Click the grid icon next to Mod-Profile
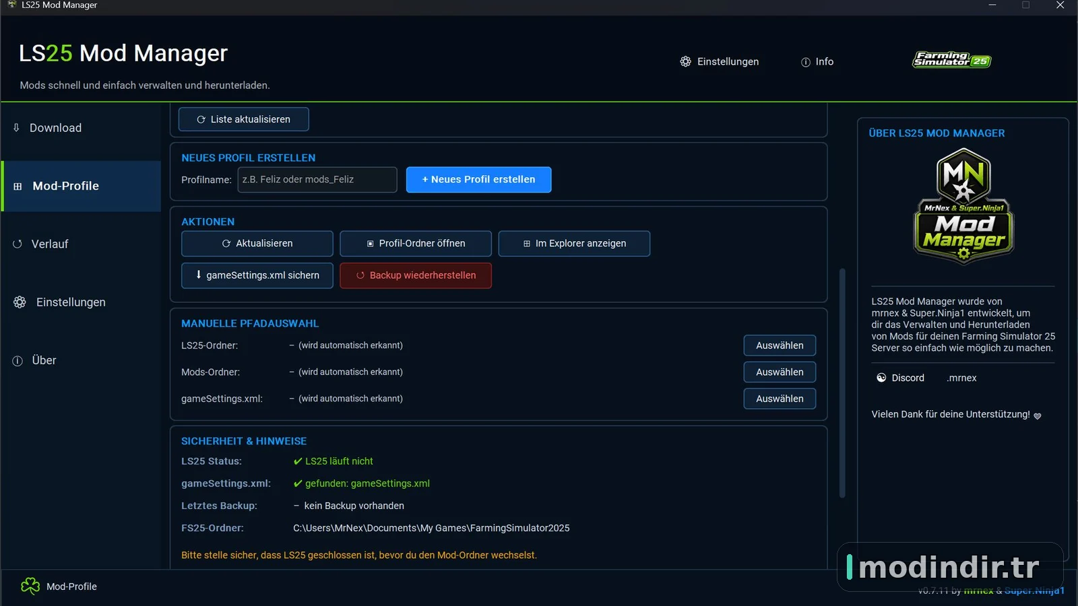Screen dimensions: 1078x606 pyautogui.click(x=18, y=187)
